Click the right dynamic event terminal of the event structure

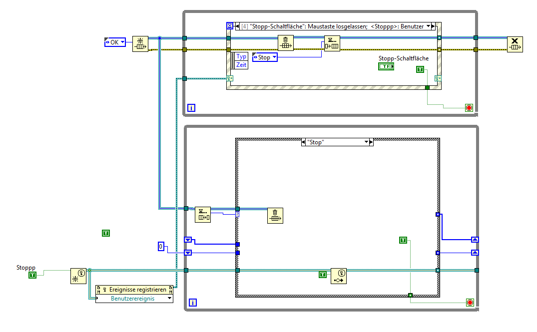click(438, 78)
